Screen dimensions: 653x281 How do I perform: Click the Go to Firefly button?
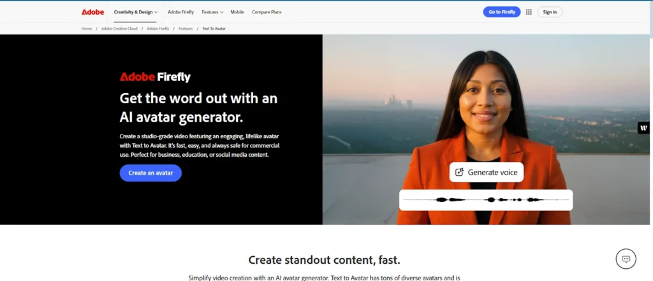pos(501,12)
